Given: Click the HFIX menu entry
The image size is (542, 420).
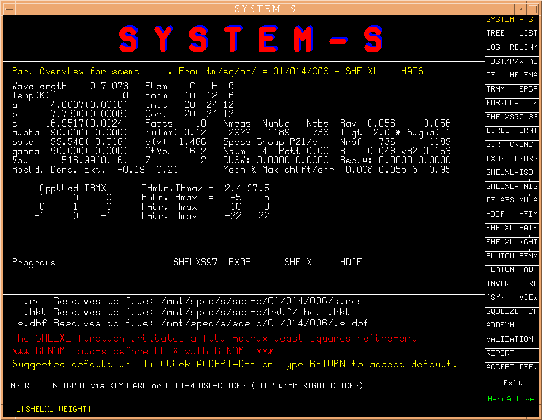Looking at the screenshot, I should 527,214.
